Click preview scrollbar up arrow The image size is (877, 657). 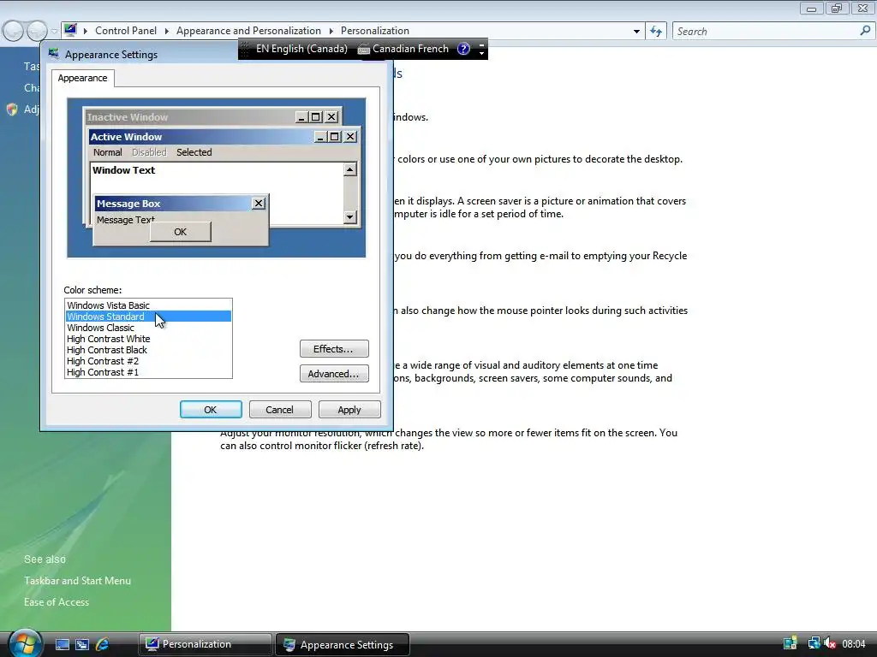click(x=350, y=169)
